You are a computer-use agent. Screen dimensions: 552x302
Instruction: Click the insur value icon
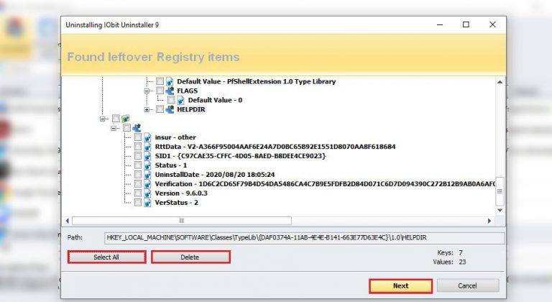149,137
